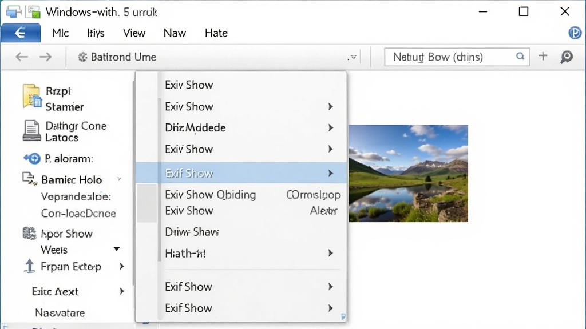
Task: Open the Mlc menu
Action: pos(60,33)
